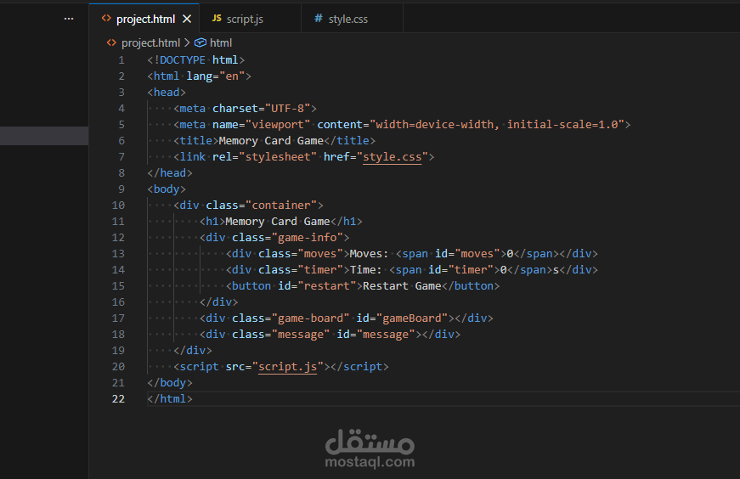Screen dimensions: 740x479
Task: Click line number 1 in the gutter
Action: pos(121,60)
